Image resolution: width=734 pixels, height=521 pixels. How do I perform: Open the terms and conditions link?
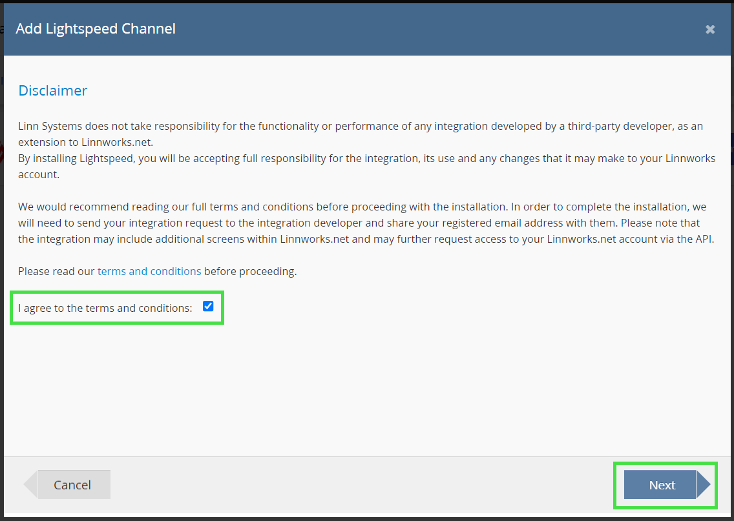(149, 271)
